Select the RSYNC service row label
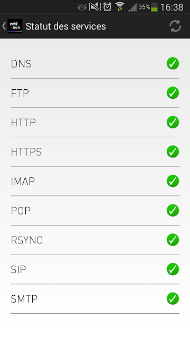190x338 pixels. pos(27,240)
